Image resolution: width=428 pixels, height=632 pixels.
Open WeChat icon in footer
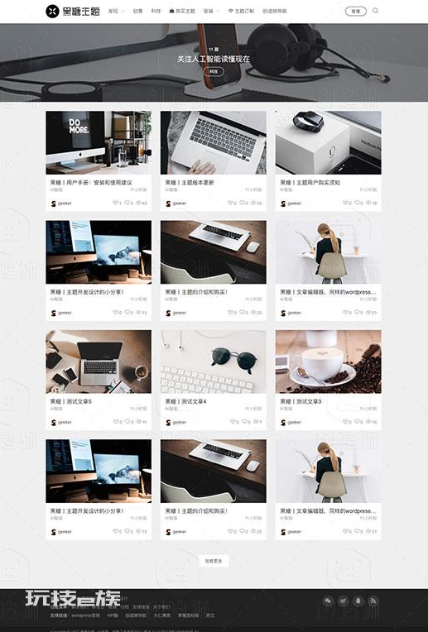point(328,601)
